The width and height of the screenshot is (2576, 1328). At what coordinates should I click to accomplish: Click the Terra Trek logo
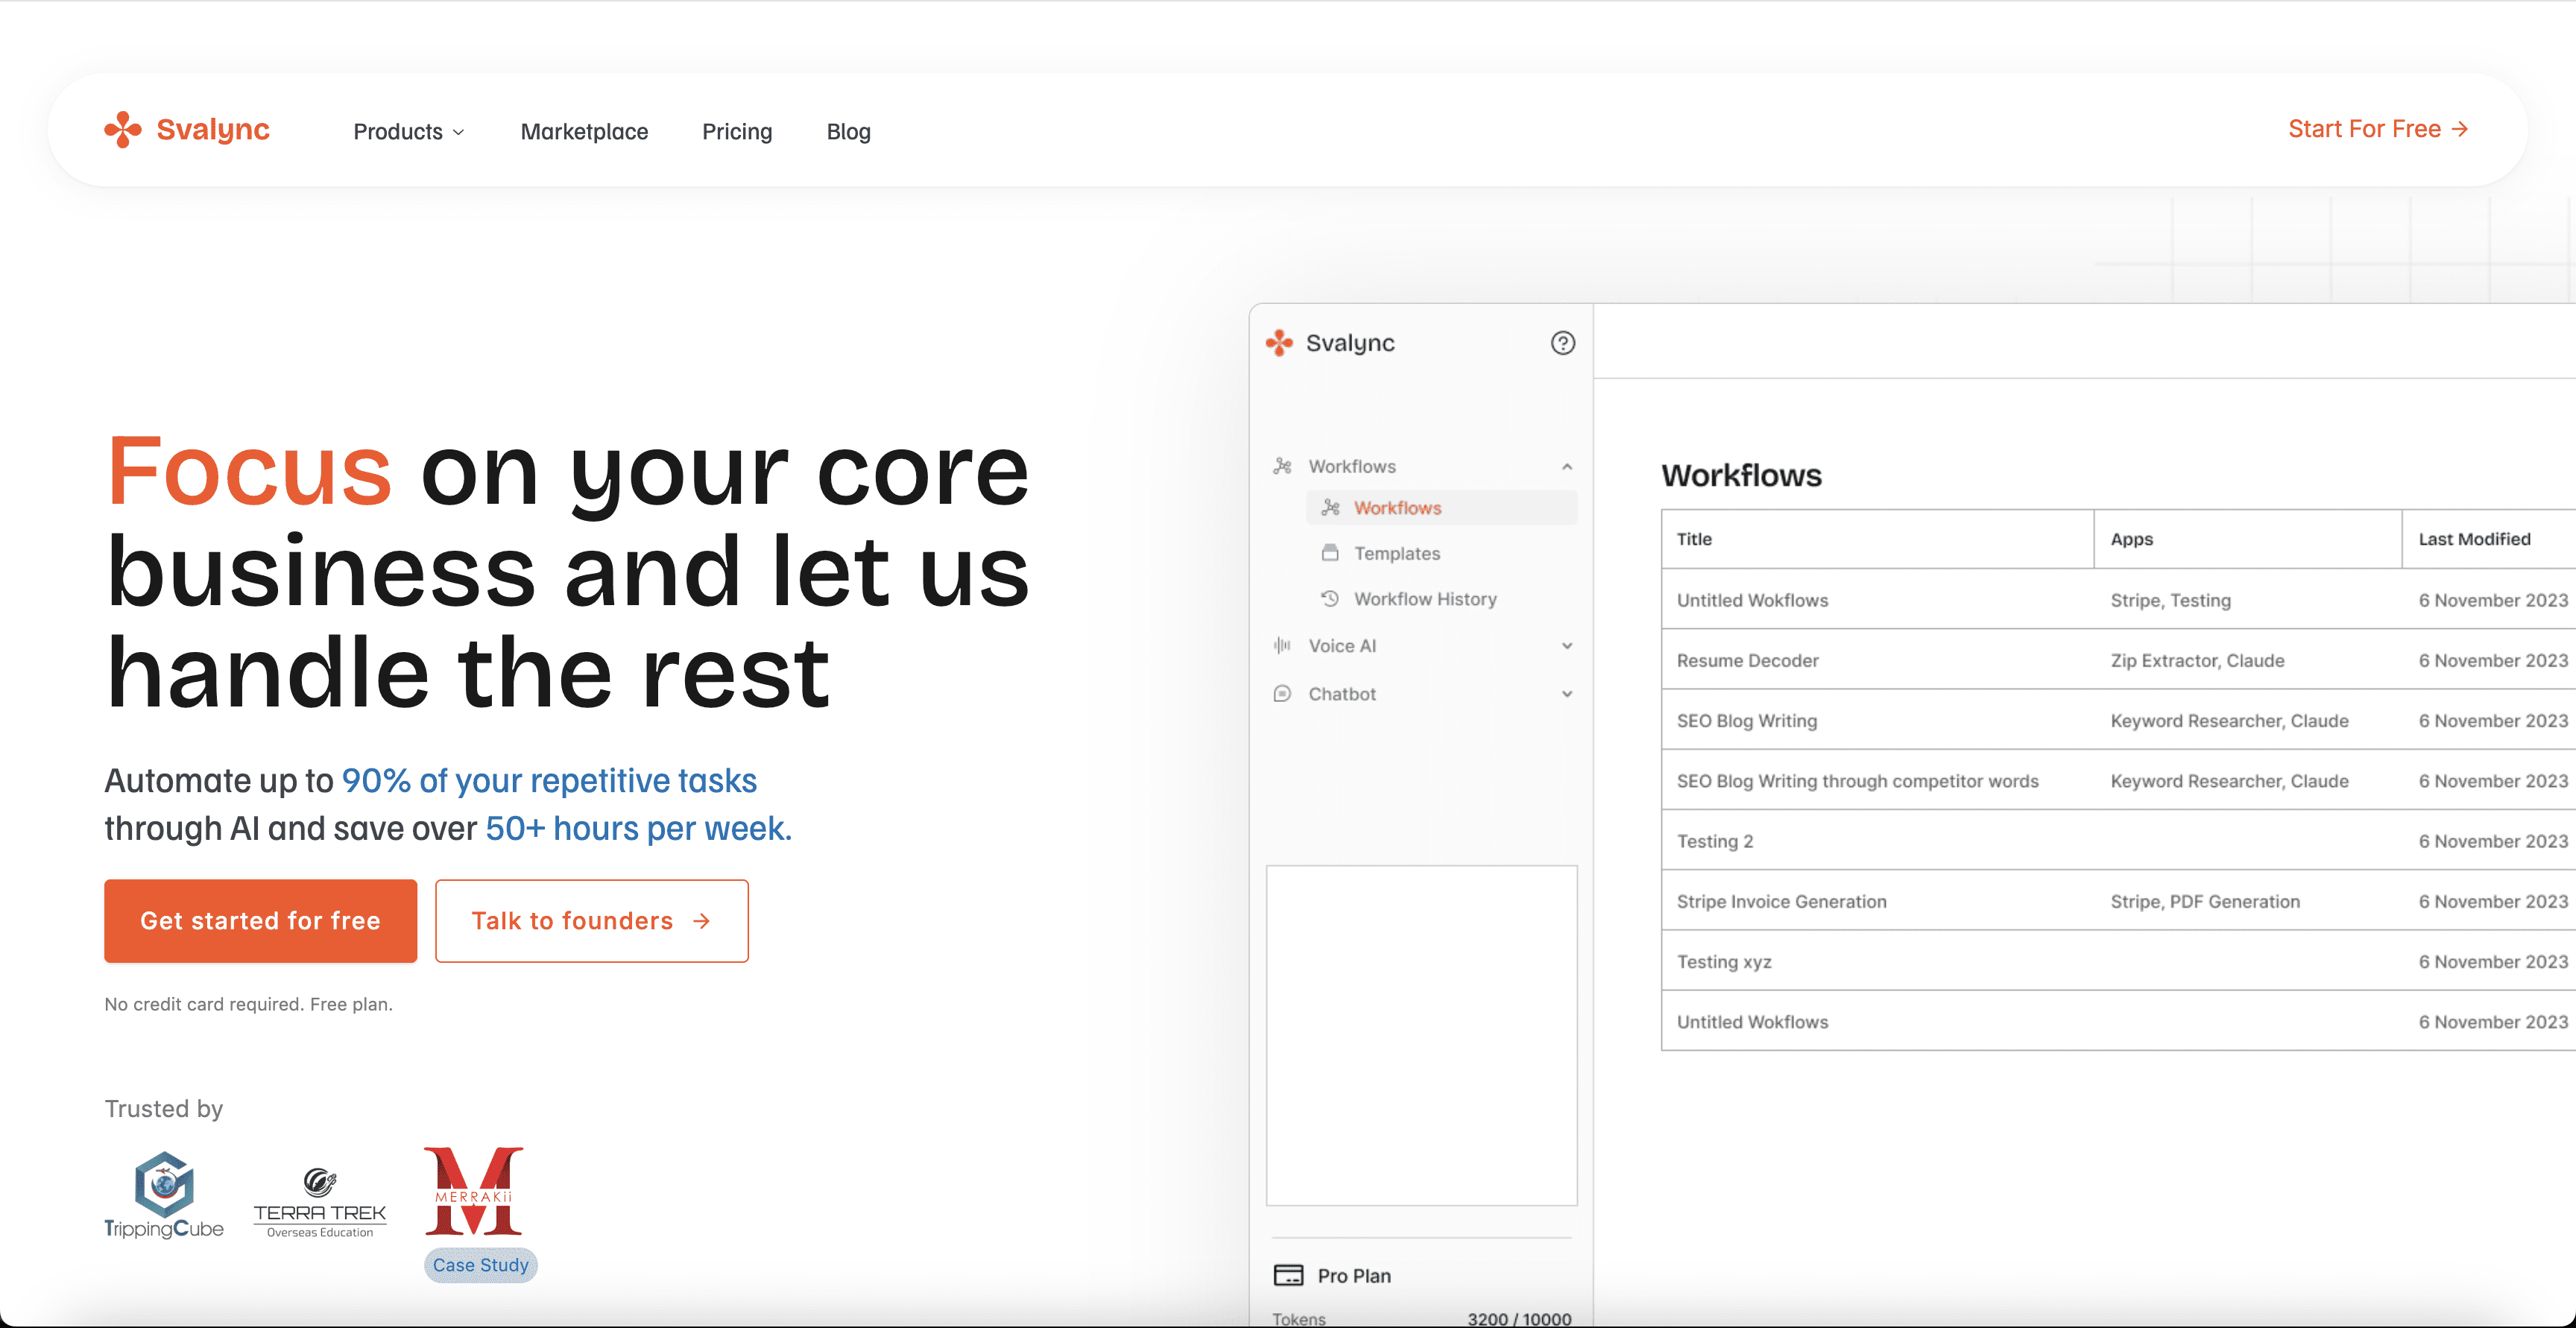click(320, 1202)
